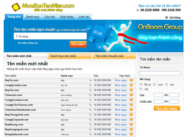Viewport: 187px width, 137px height.
Task: Open the Trang chủ tab
Action: (x=14, y=17)
